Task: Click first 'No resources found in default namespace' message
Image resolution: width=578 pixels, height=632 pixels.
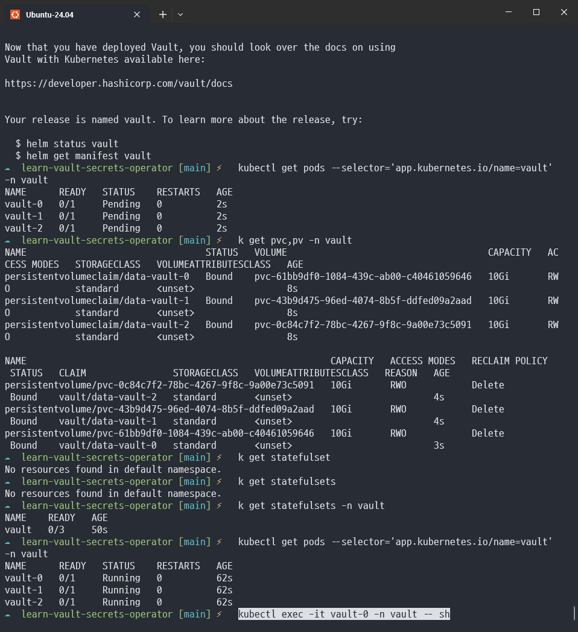Action: pos(113,470)
